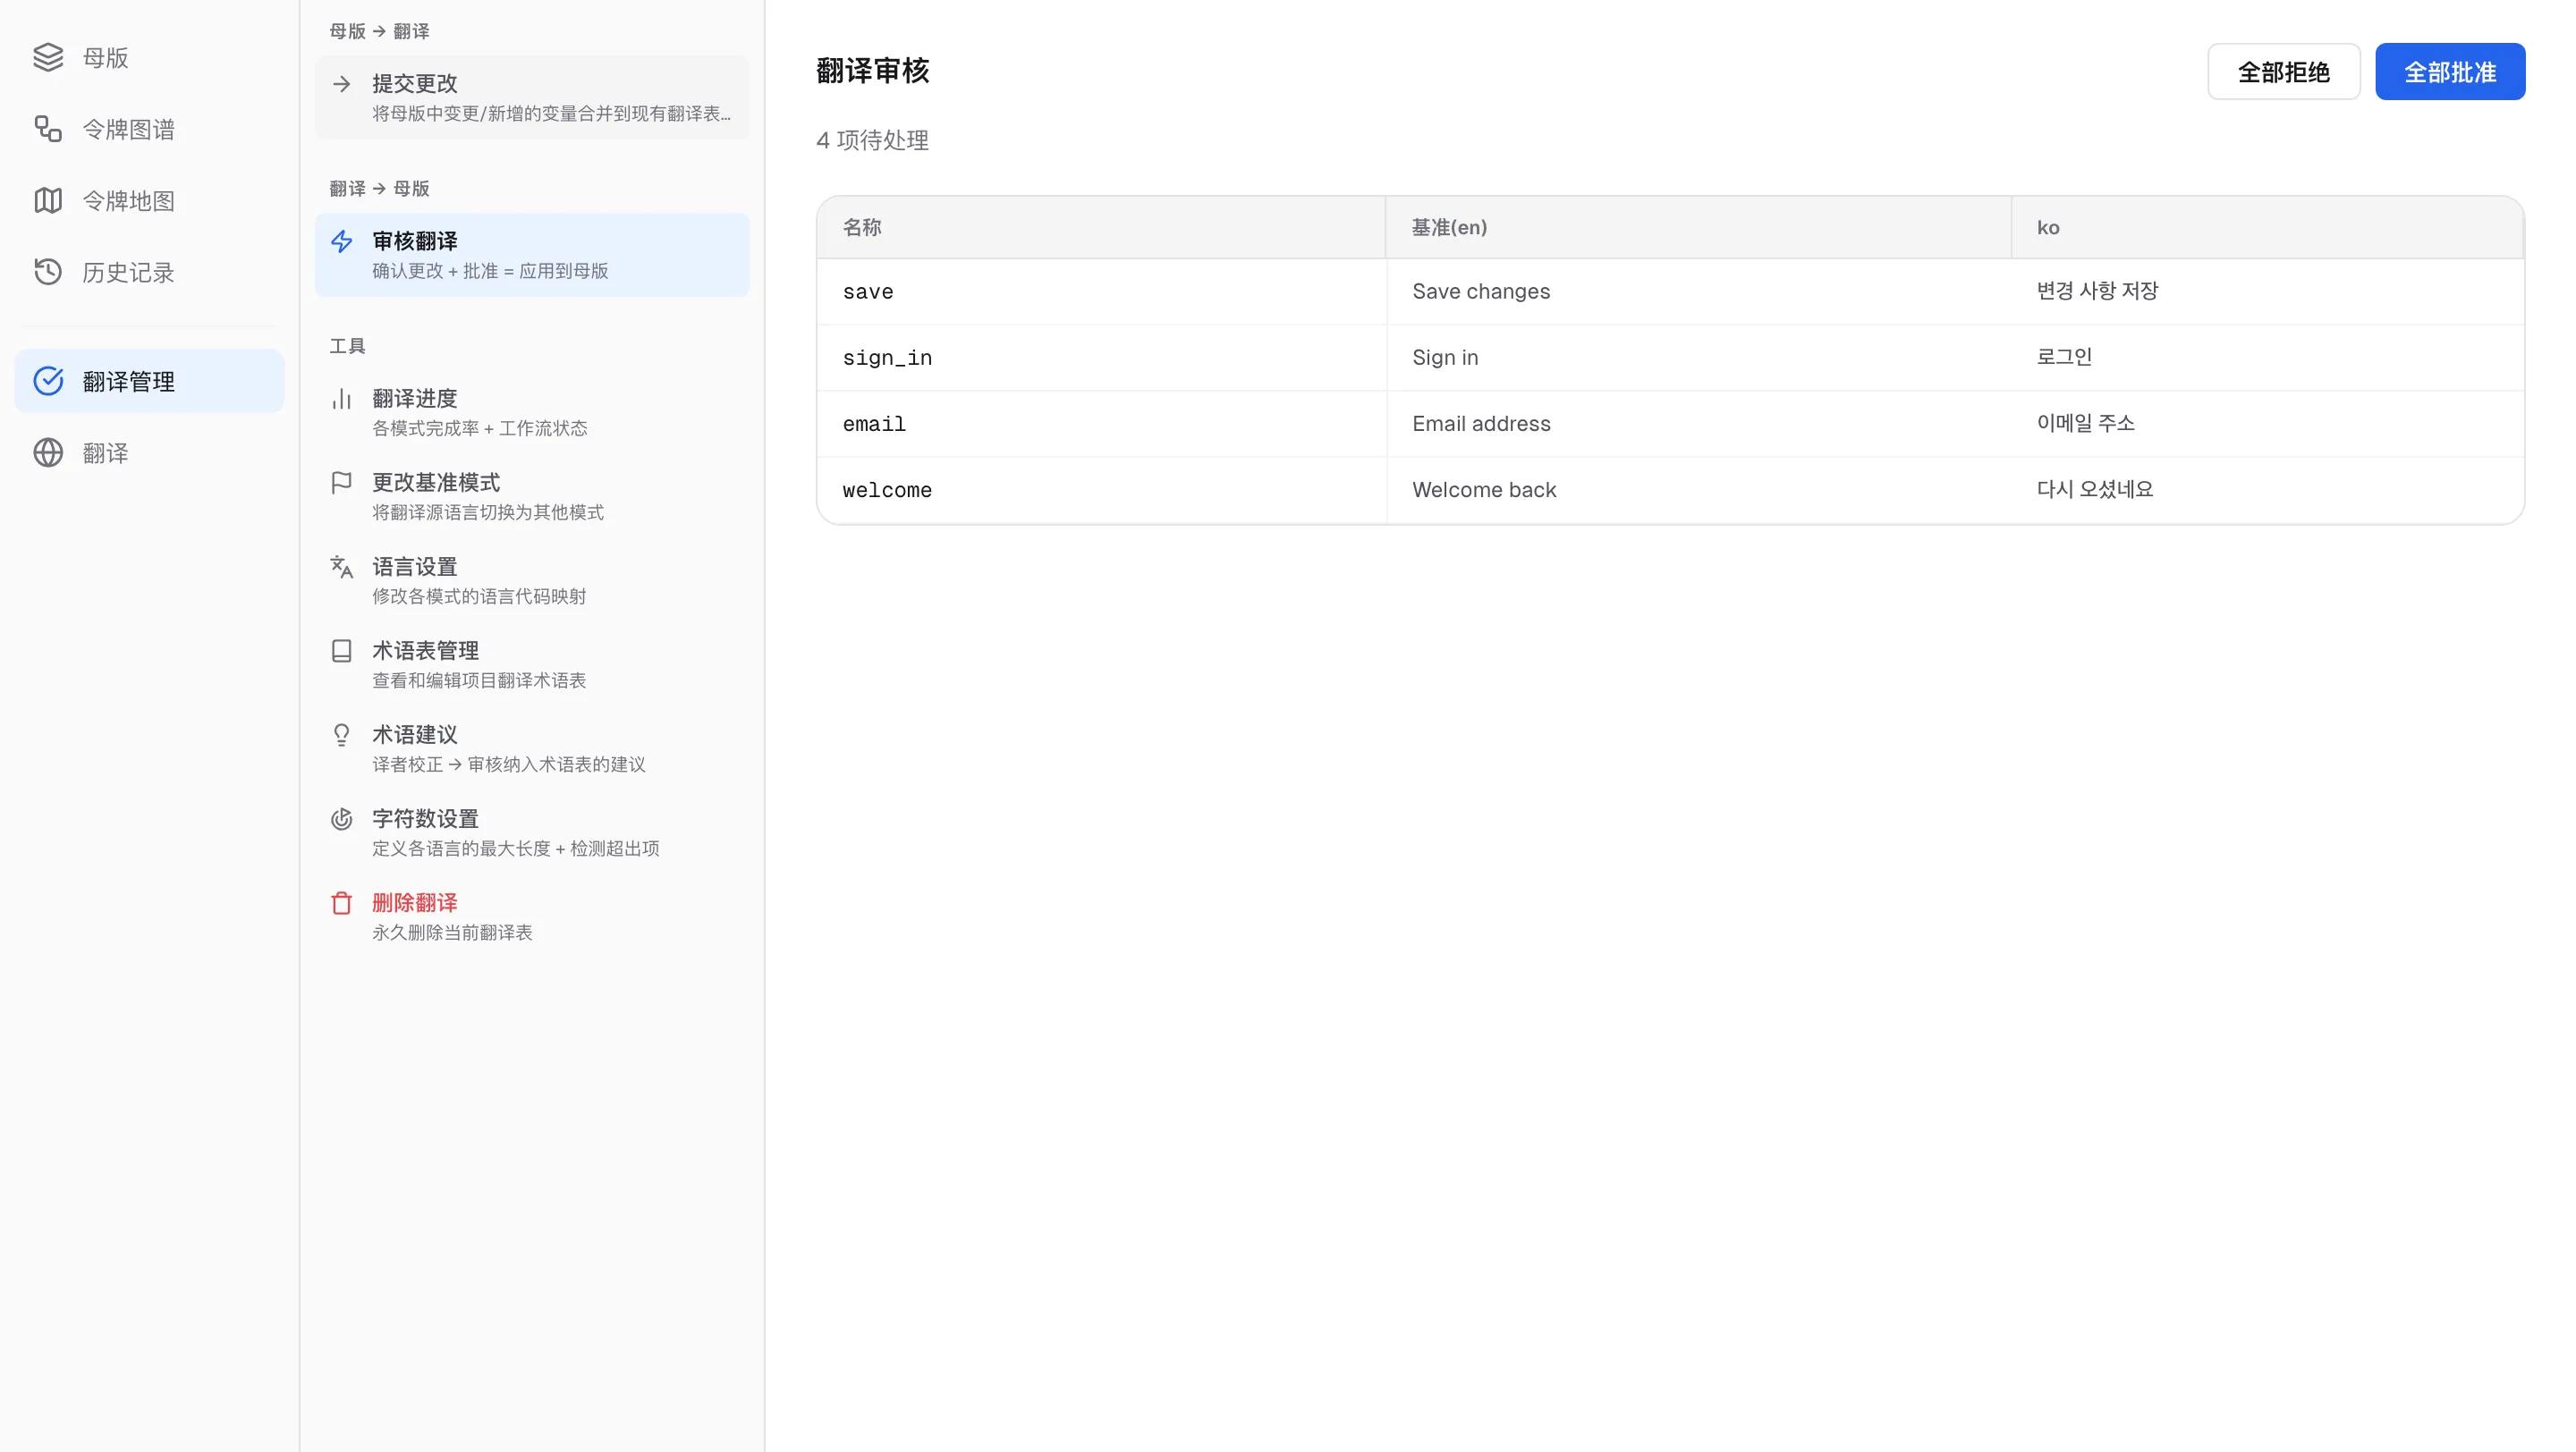The width and height of the screenshot is (2576, 1452).
Task: Click the bar chart icon of 翻译进度
Action: 342,399
